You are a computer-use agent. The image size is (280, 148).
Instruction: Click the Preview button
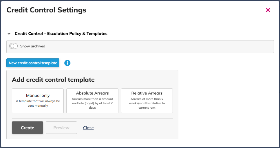(61, 128)
